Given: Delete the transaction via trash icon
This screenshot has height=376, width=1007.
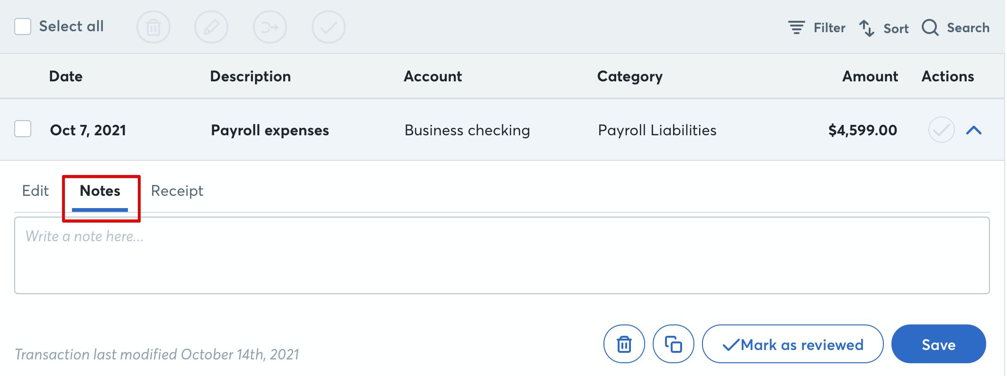Looking at the screenshot, I should (624, 344).
